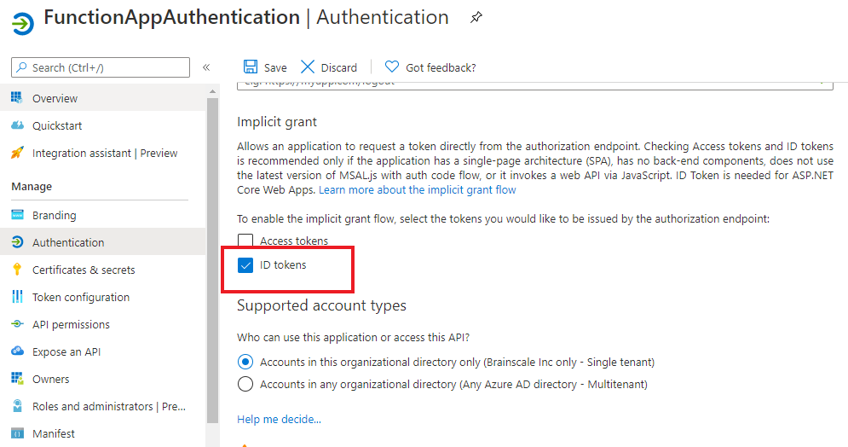Image resolution: width=848 pixels, height=447 pixels.
Task: Open Learn more about the implicit grant flow
Action: pyautogui.click(x=417, y=190)
